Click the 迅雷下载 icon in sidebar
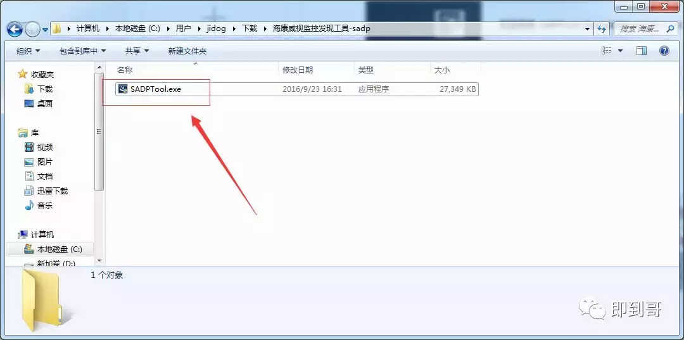 point(29,191)
